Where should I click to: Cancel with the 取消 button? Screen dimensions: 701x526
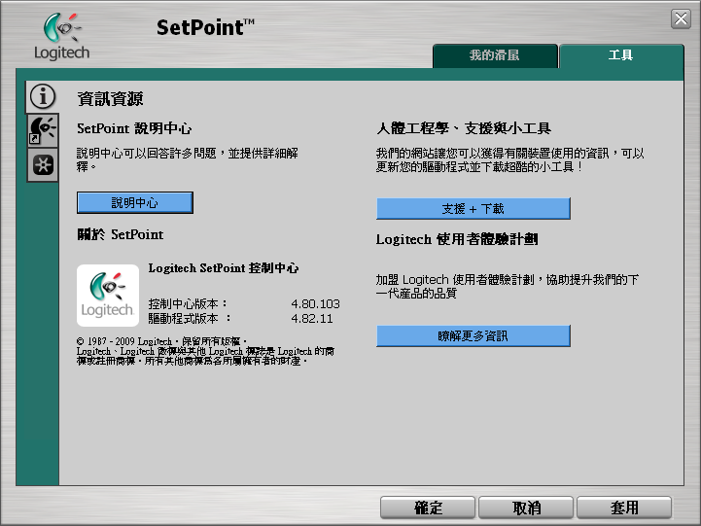[x=526, y=508]
